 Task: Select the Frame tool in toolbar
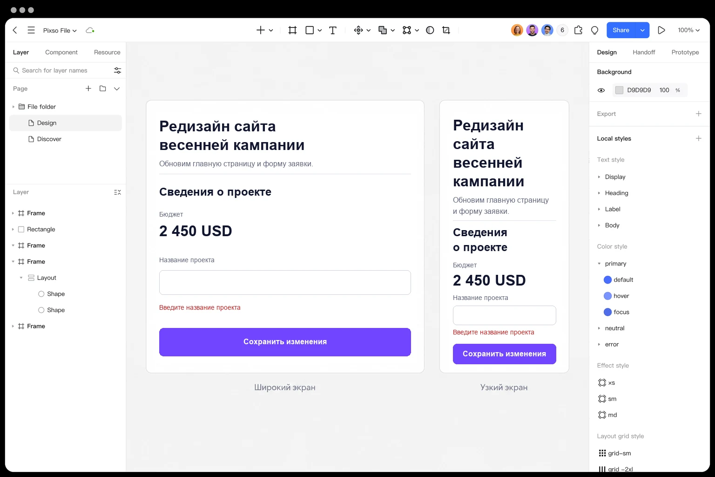(x=292, y=30)
